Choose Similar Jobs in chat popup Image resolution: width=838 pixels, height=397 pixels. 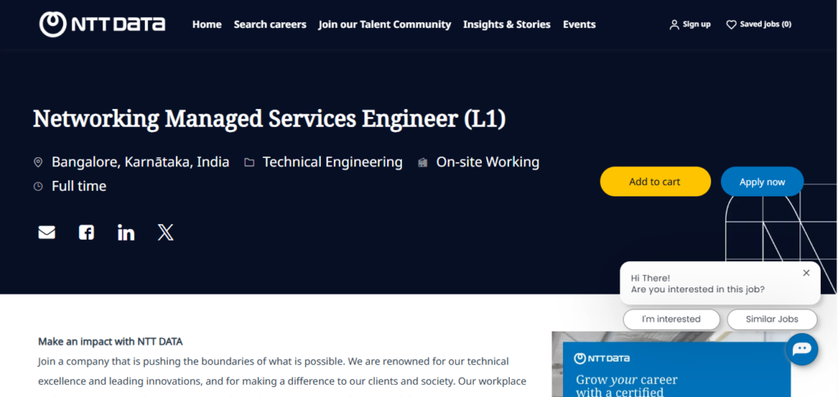tap(772, 319)
